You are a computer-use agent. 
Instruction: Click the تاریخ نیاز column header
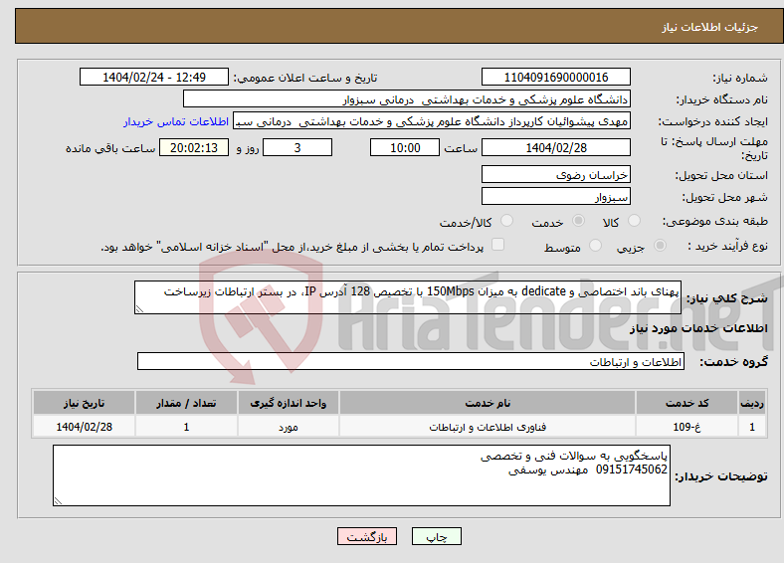click(x=84, y=403)
